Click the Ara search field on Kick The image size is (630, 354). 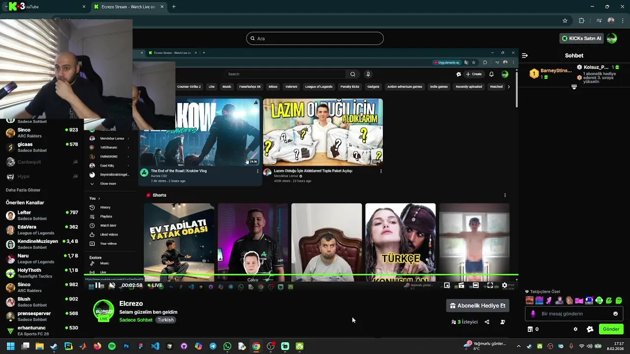(x=315, y=38)
